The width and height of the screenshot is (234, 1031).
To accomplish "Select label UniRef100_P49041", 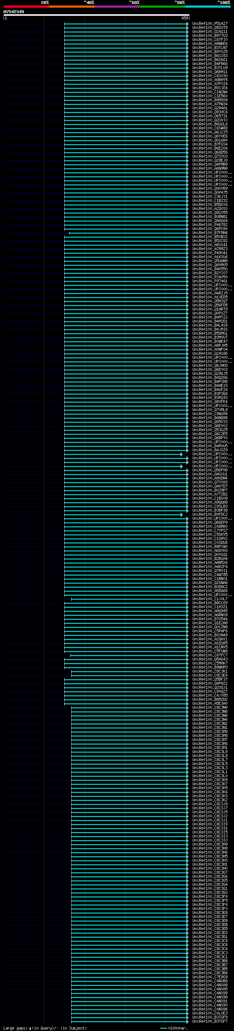I will (x=210, y=253).
